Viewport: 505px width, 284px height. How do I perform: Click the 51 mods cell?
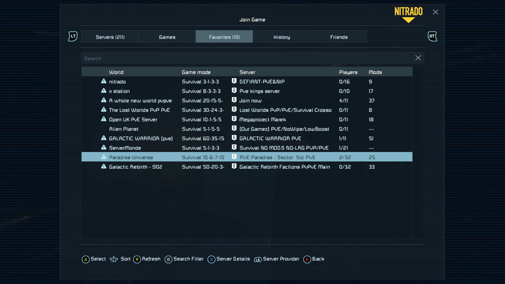click(371, 138)
